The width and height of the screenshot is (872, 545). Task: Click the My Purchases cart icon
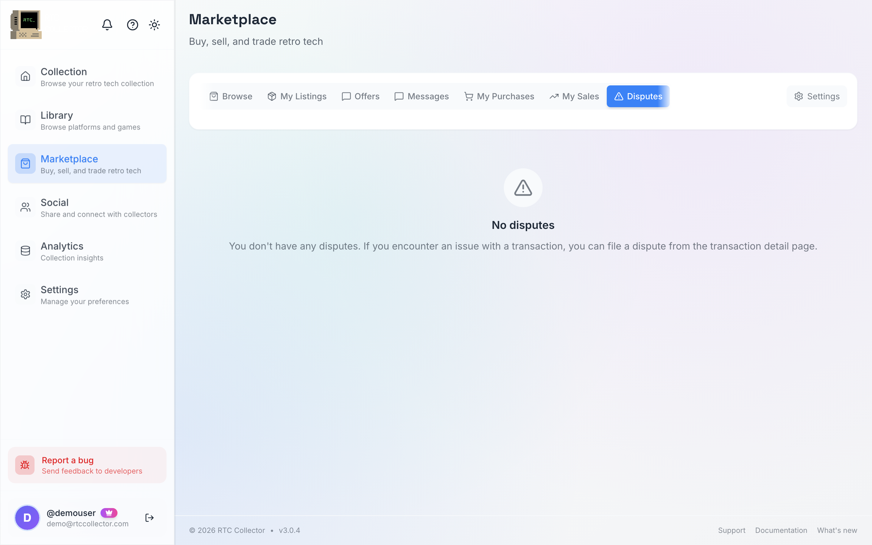(x=468, y=96)
